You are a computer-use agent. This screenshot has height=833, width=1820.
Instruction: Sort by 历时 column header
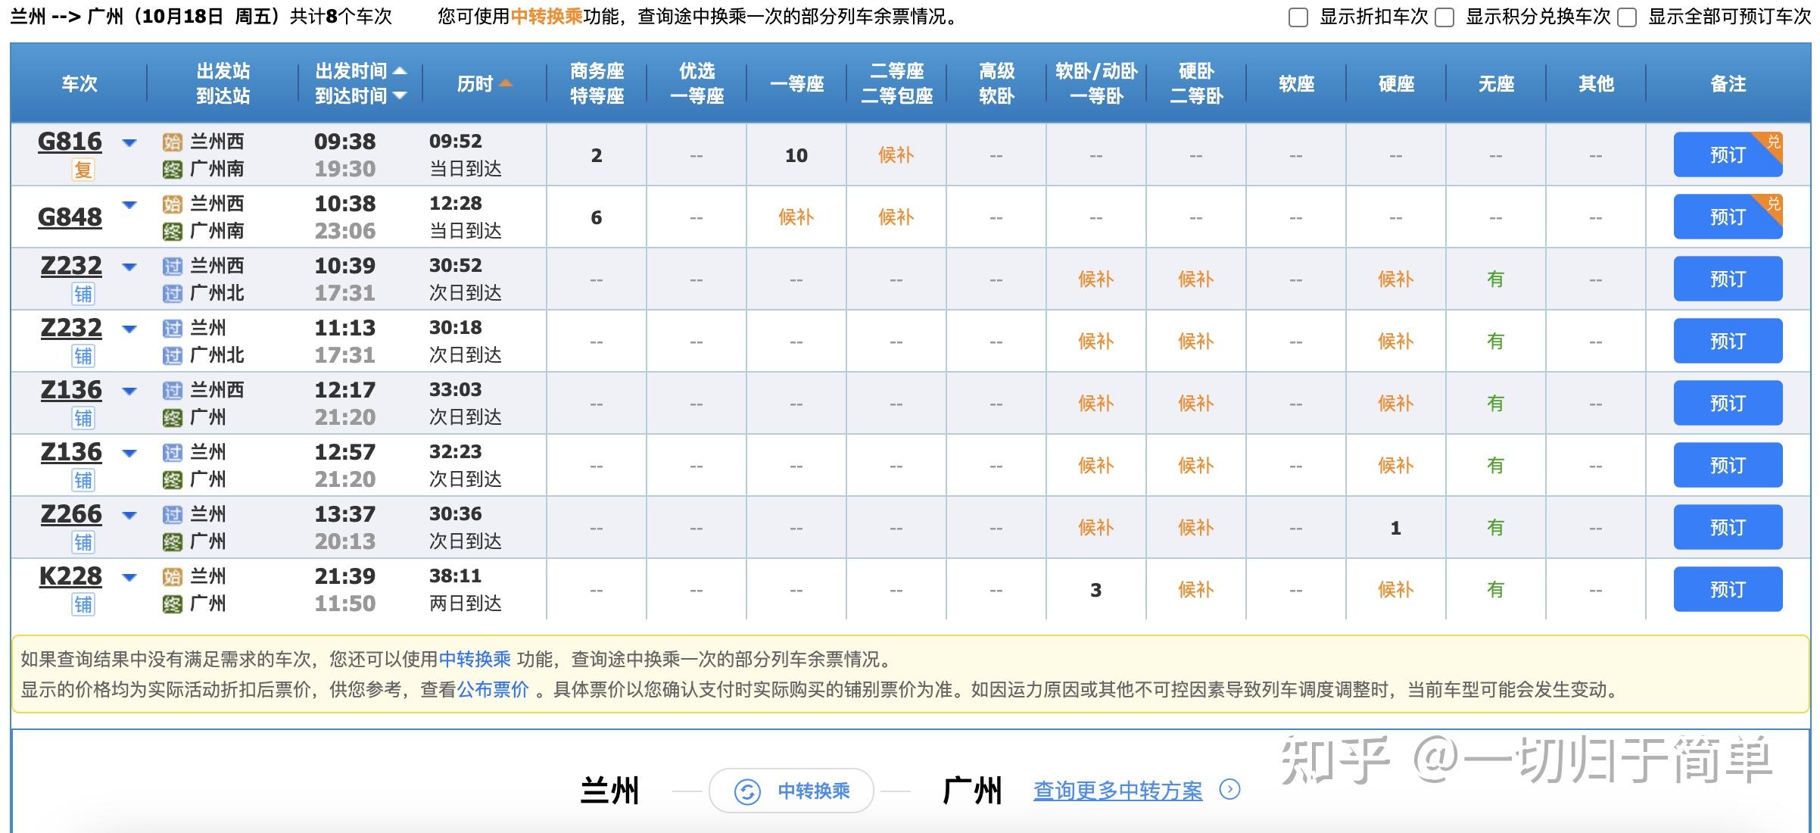pyautogui.click(x=485, y=83)
